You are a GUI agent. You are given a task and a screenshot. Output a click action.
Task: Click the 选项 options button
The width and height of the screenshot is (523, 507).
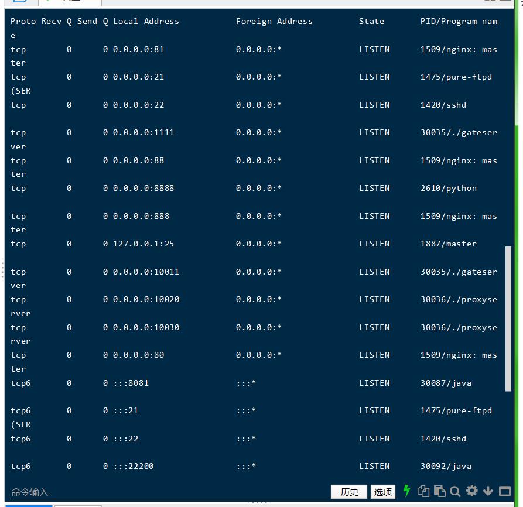point(383,492)
